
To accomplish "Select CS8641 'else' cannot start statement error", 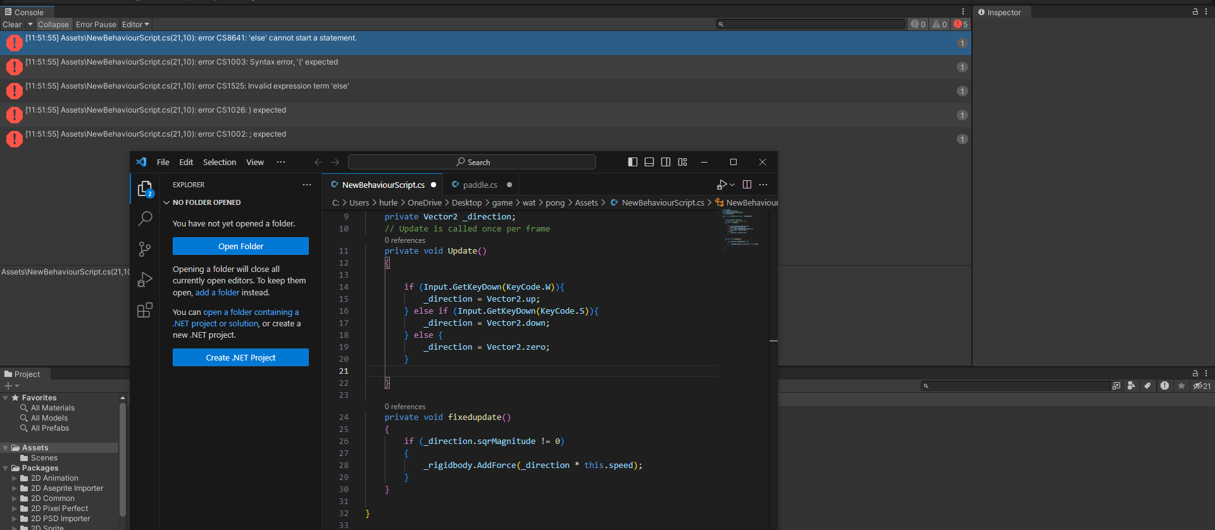I will pos(485,43).
